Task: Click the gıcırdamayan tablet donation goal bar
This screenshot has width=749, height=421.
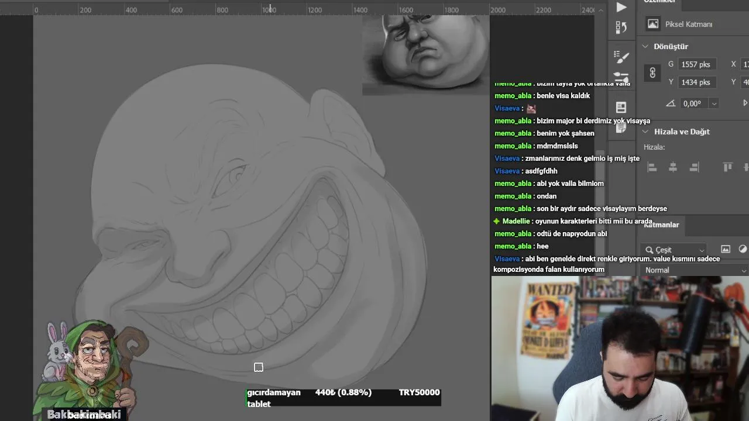Action: pos(343,398)
